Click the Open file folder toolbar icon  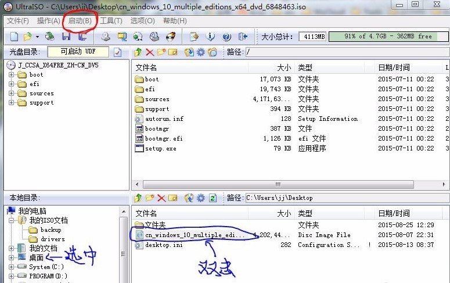point(28,37)
